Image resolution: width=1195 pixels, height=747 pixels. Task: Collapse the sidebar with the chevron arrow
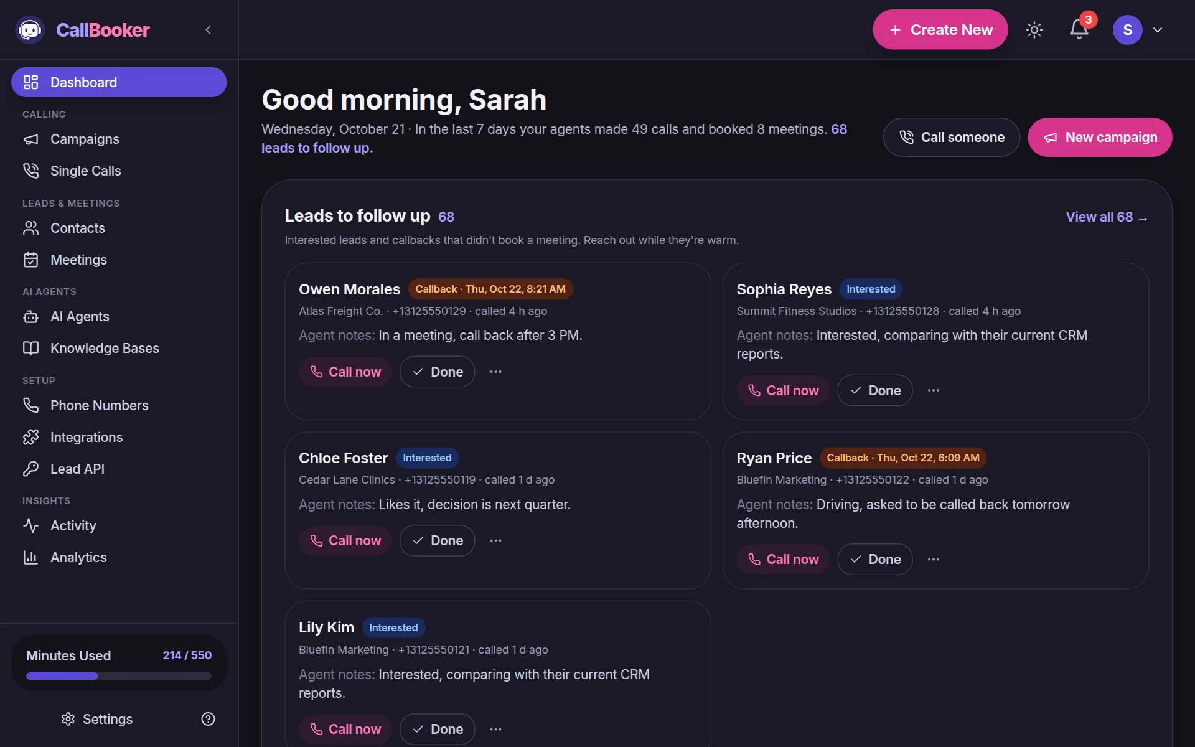point(209,30)
